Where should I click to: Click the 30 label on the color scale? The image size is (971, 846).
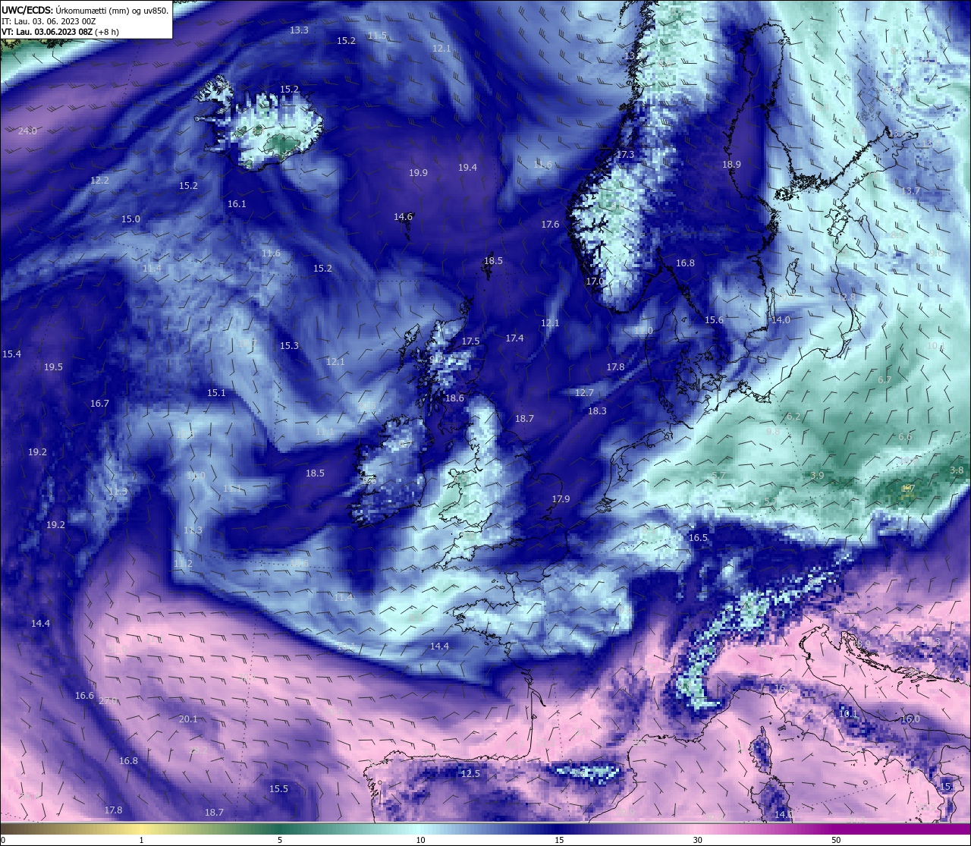697,840
